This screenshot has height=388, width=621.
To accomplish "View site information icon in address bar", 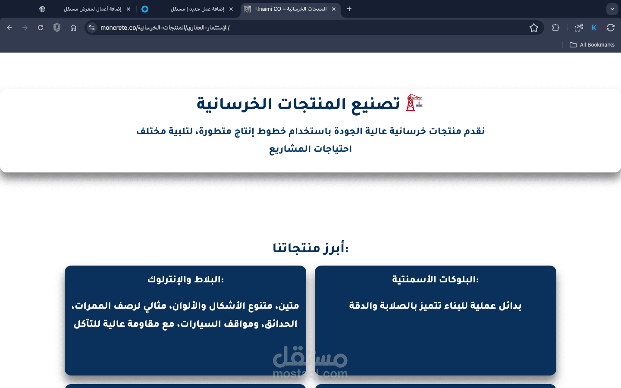I will pyautogui.click(x=92, y=28).
